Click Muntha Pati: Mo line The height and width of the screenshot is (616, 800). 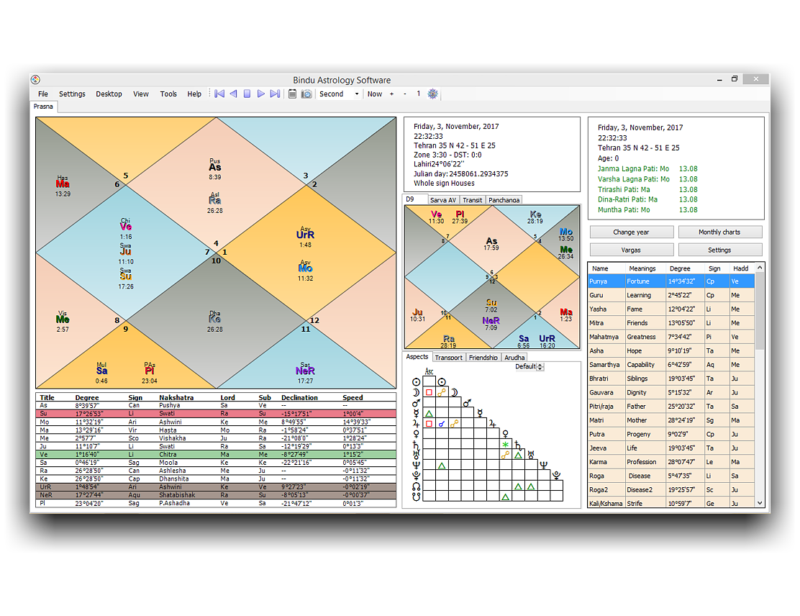point(647,209)
